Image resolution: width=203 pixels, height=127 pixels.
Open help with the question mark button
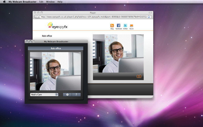pyautogui.click(x=76, y=94)
